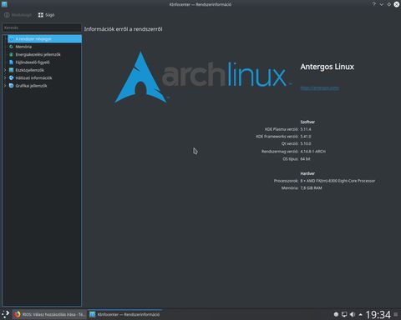The image size is (401, 320).
Task: Open the Súgó menu
Action: (x=46, y=15)
